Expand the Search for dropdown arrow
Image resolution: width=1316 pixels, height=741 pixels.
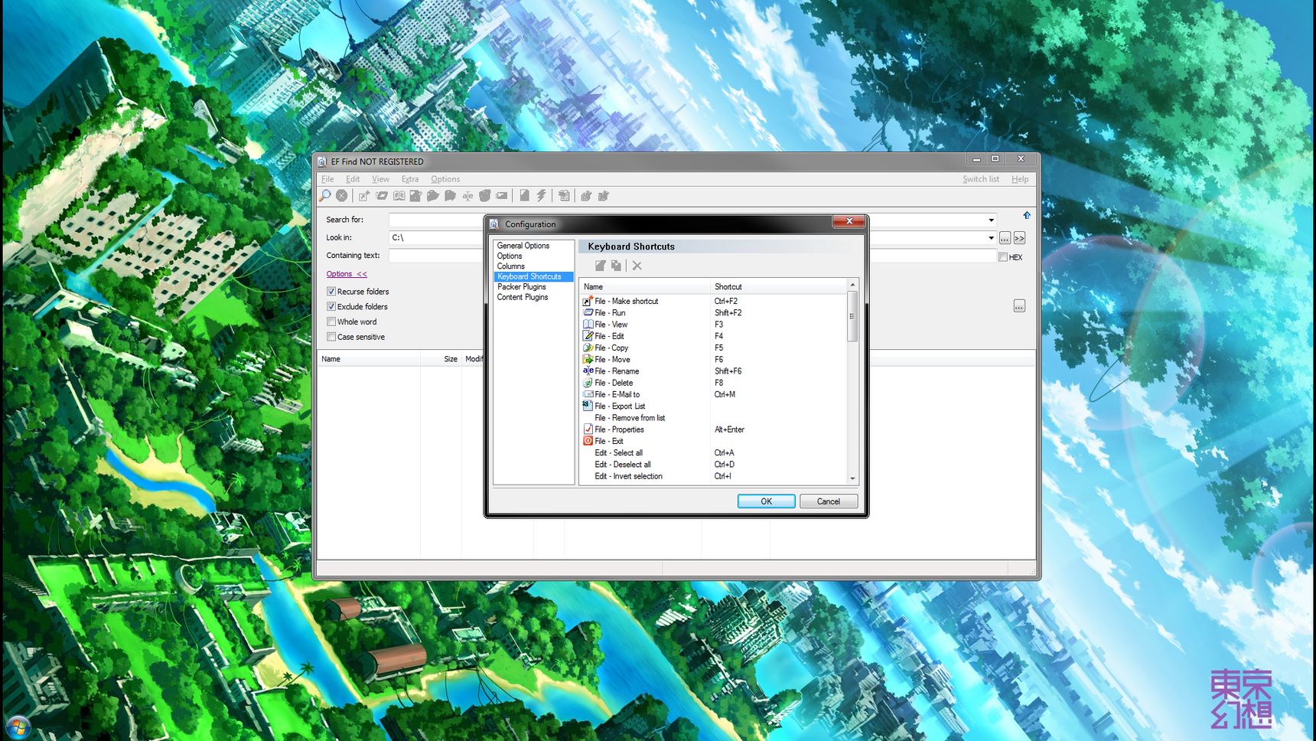pyautogui.click(x=992, y=220)
